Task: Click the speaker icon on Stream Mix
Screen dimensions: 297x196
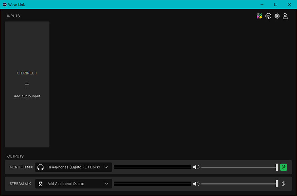Action: click(x=196, y=184)
